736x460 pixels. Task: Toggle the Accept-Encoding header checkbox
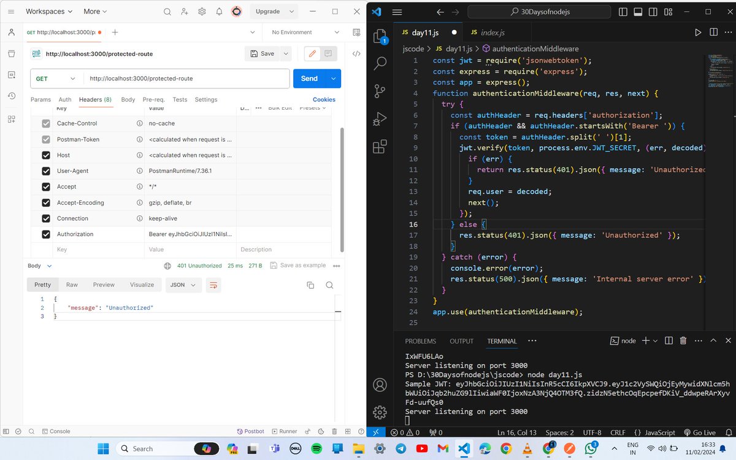click(x=46, y=202)
